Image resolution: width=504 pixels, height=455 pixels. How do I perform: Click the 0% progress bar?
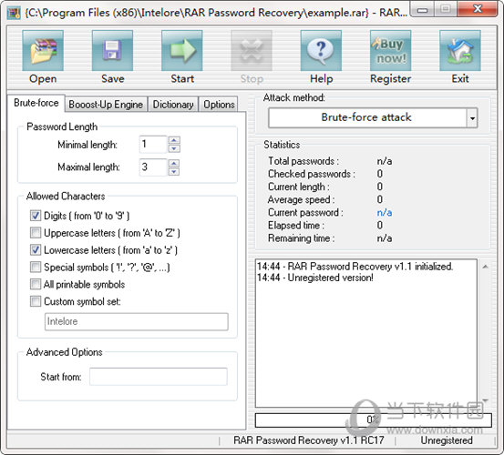pos(373,420)
